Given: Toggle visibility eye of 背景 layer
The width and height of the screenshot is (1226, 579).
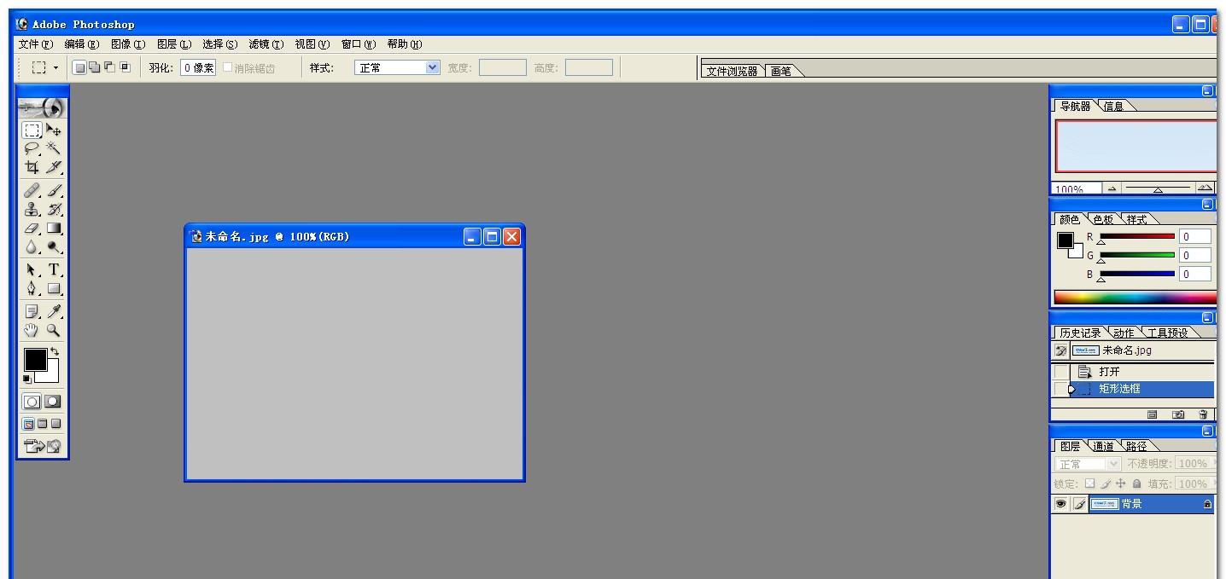Looking at the screenshot, I should pos(1060,504).
